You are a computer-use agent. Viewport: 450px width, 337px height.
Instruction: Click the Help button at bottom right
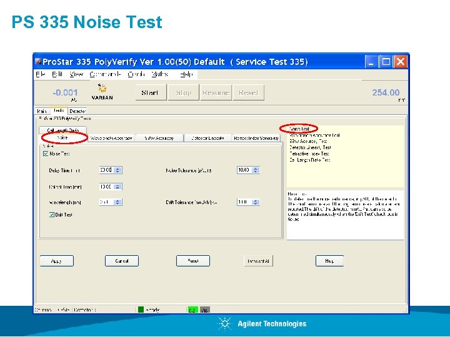329,261
